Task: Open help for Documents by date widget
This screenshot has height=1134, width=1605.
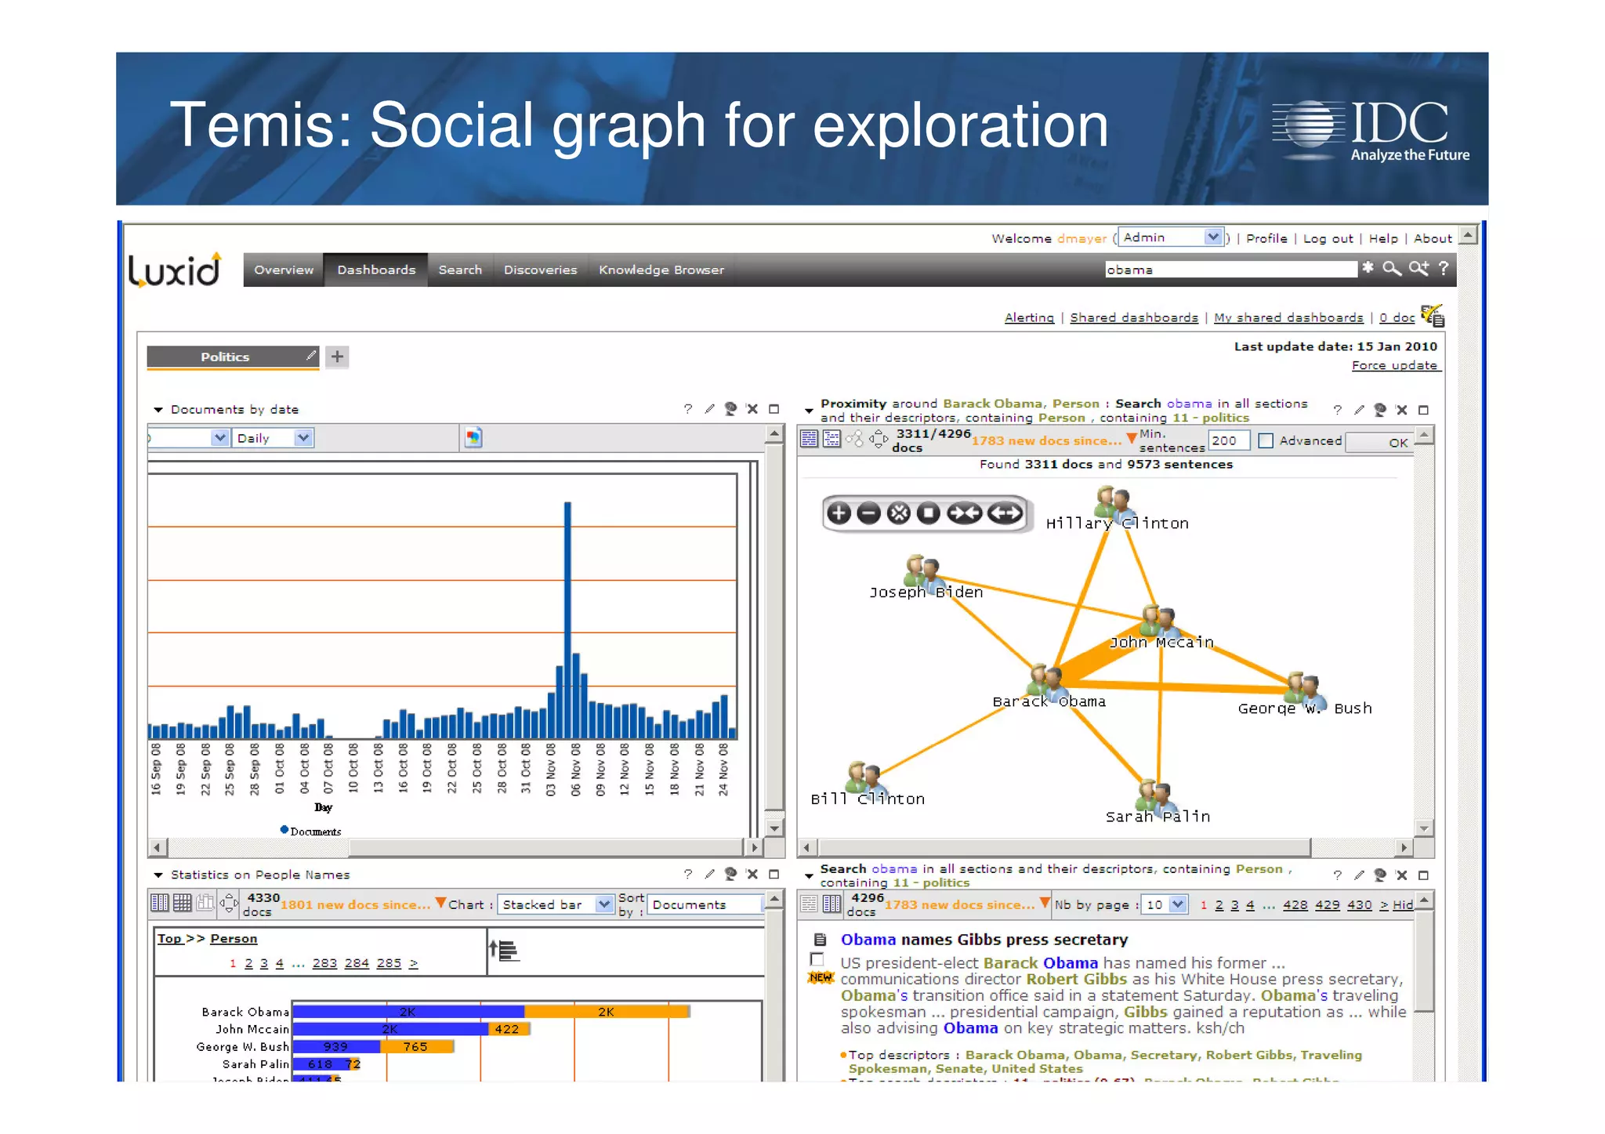Action: click(688, 409)
